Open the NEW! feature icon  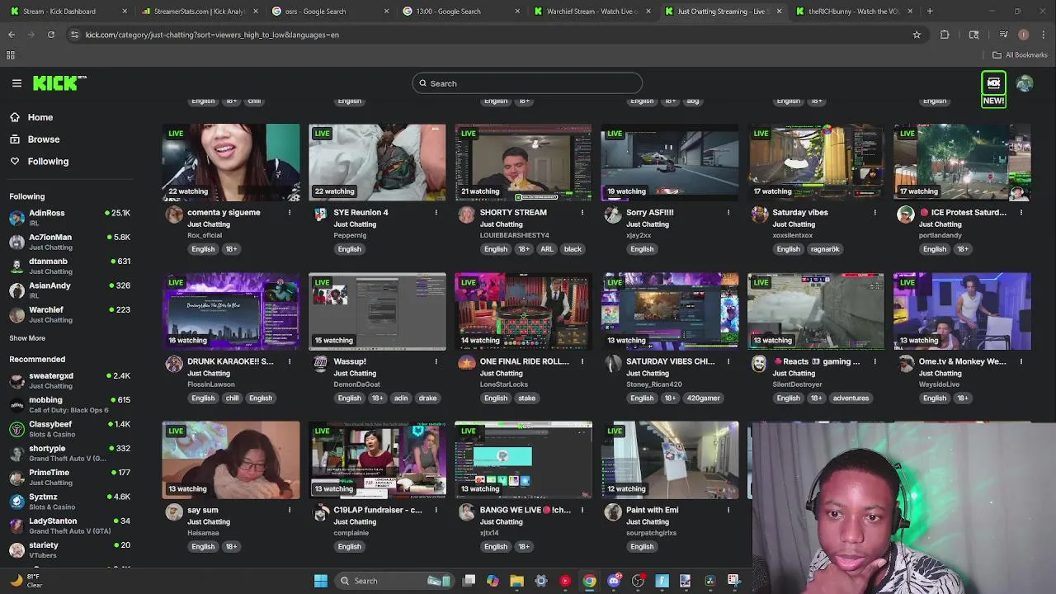pos(993,89)
